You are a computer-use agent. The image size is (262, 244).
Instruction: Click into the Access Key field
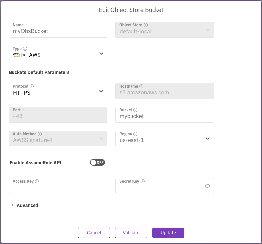58,189
